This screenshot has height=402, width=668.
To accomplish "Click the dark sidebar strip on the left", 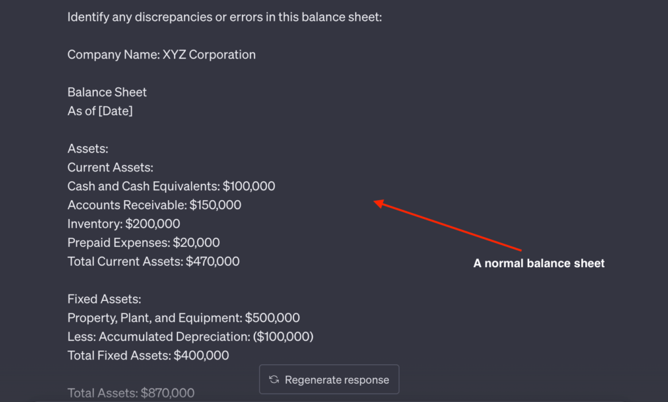I will coord(10,195).
